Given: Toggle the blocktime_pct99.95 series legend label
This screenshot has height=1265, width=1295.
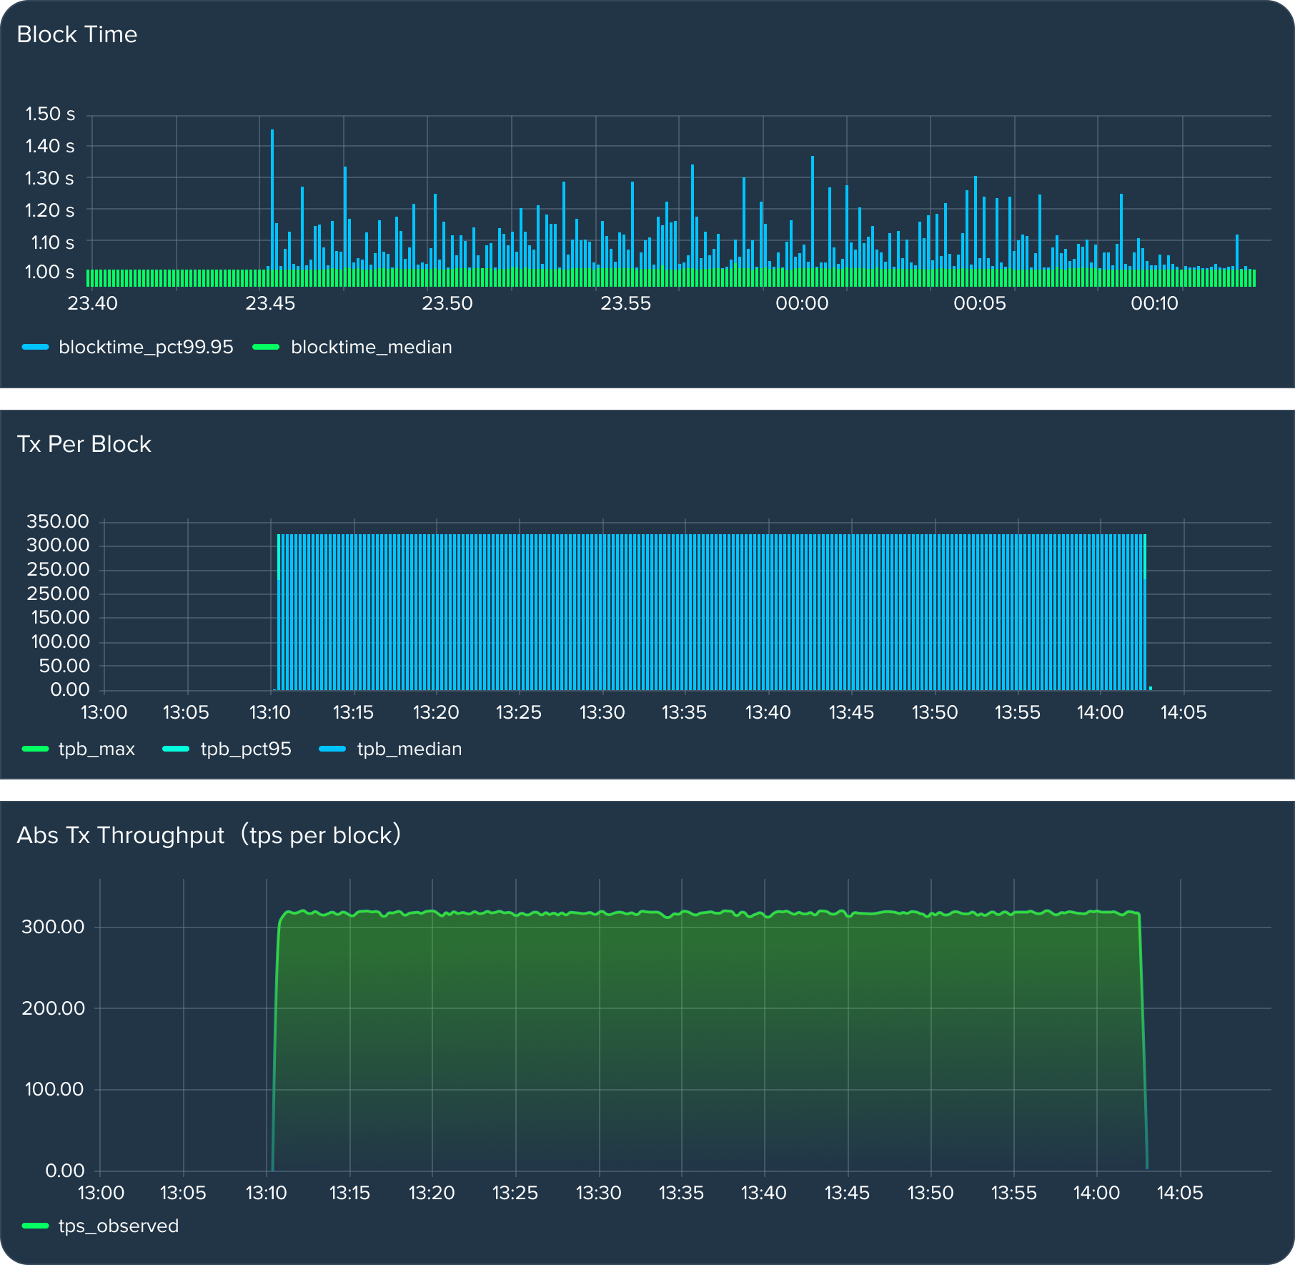Looking at the screenshot, I should pyautogui.click(x=146, y=347).
